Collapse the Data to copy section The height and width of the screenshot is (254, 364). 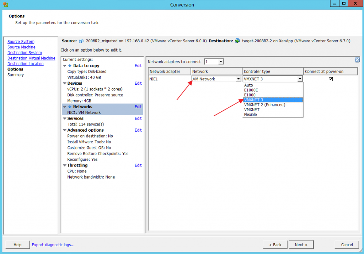pyautogui.click(x=65, y=66)
